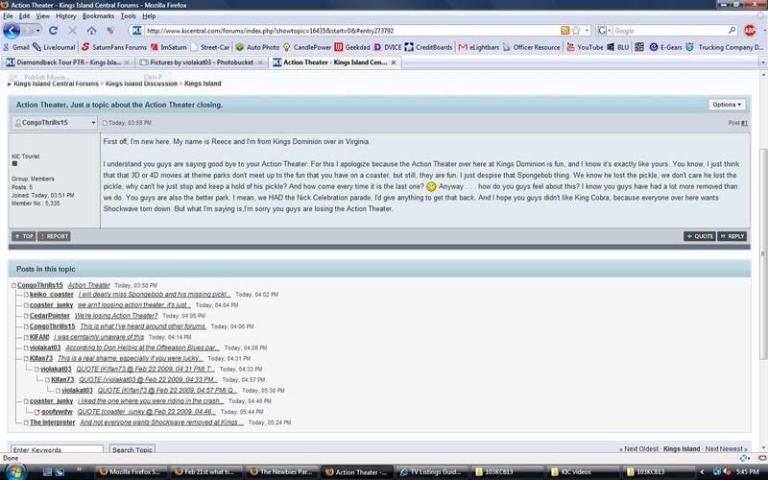Open the CongoThrills15 user dropdown
The height and width of the screenshot is (480, 768).
[x=54, y=123]
